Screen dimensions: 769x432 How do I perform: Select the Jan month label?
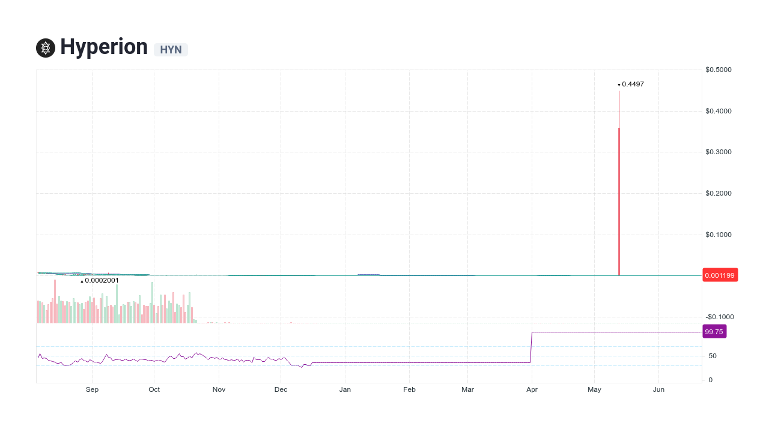(x=345, y=389)
